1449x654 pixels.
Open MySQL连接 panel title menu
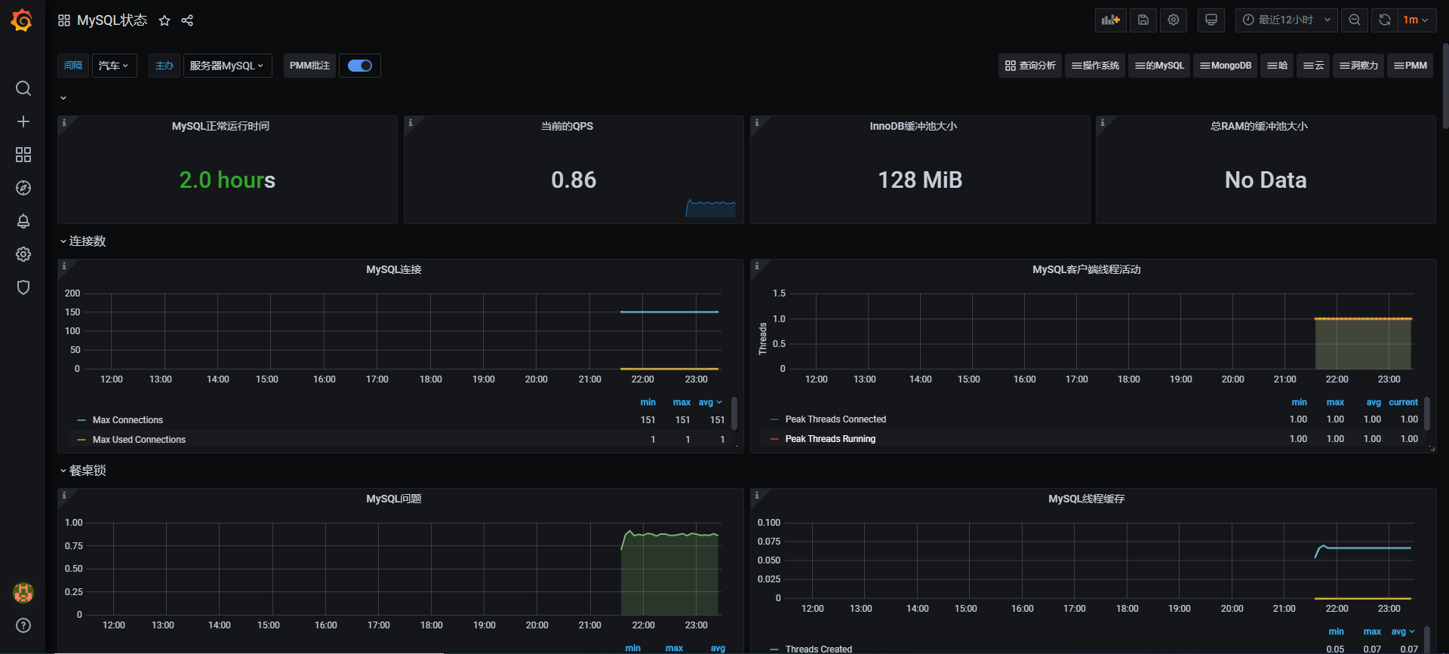pyautogui.click(x=394, y=269)
